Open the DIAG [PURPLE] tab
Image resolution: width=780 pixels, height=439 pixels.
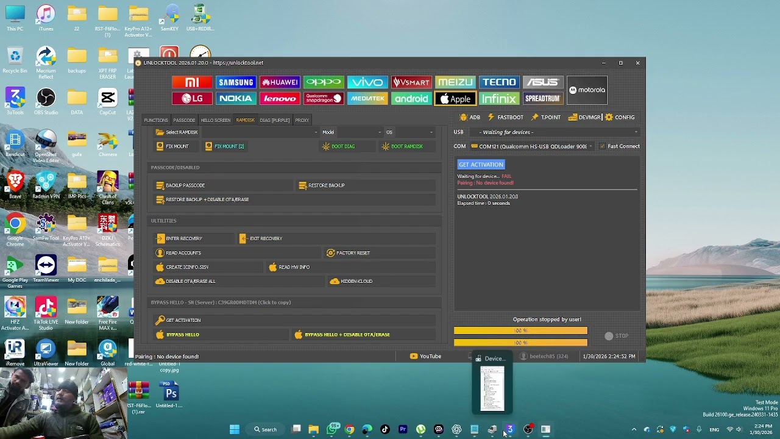tap(275, 120)
